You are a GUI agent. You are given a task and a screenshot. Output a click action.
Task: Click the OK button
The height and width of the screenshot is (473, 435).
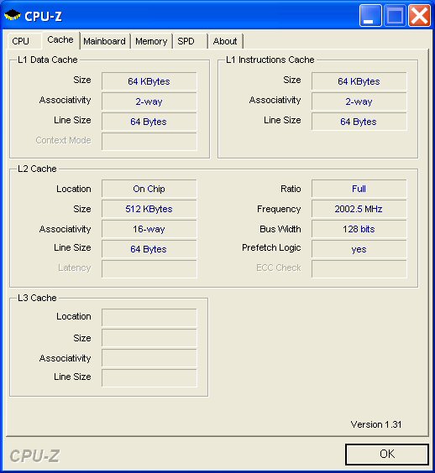pyautogui.click(x=387, y=454)
